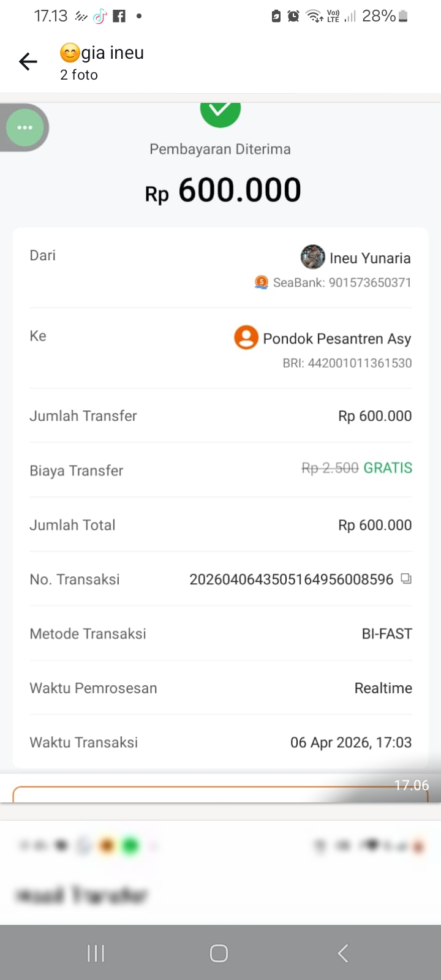Viewport: 441px width, 980px height.
Task: Tap the SeaBank logo icon
Action: point(262,282)
